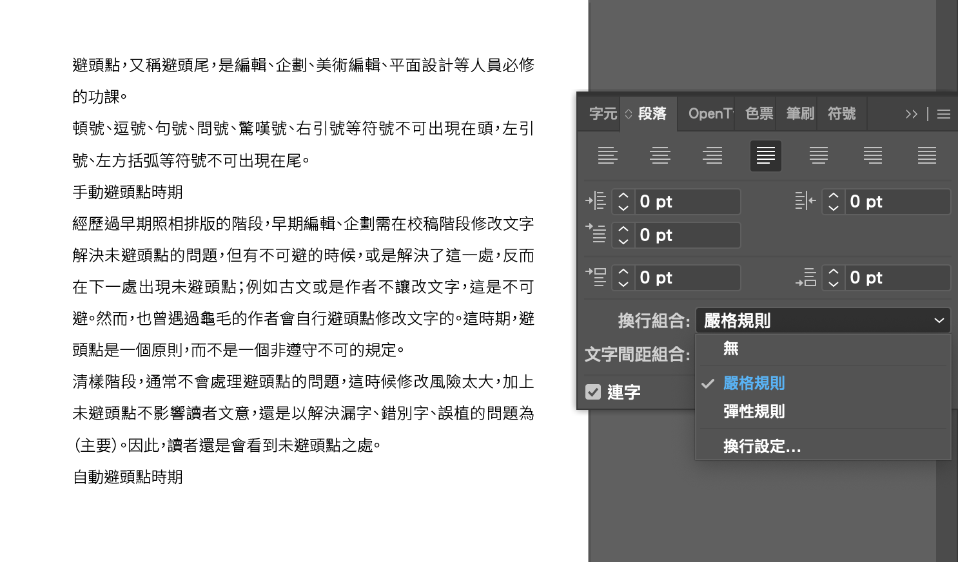Click the align right paragraph icon

click(x=712, y=155)
